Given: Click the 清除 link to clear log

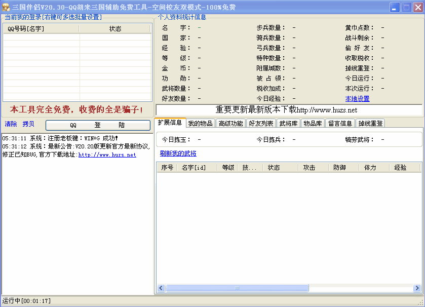Looking at the screenshot, I should [11, 124].
